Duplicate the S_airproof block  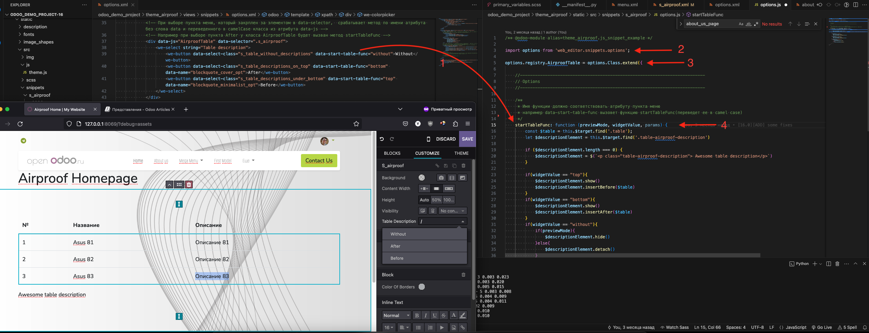(x=454, y=166)
